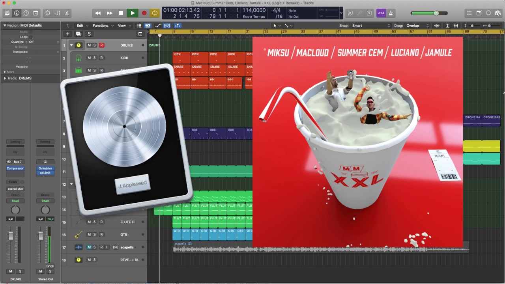505x284 pixels.
Task: Open the Mixer faders button
Action: [x=57, y=13]
